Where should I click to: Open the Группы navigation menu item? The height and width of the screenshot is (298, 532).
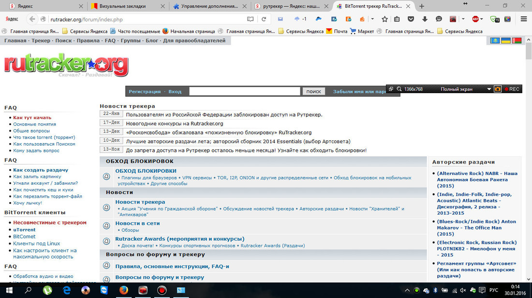[131, 41]
